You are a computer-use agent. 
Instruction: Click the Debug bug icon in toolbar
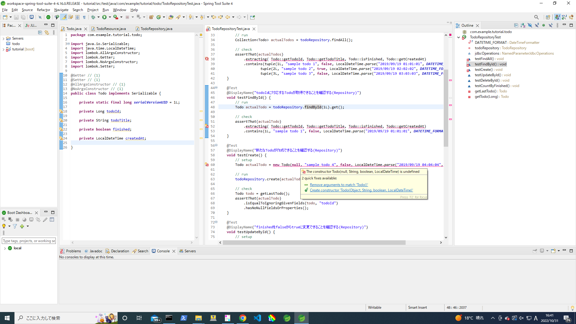point(93,17)
